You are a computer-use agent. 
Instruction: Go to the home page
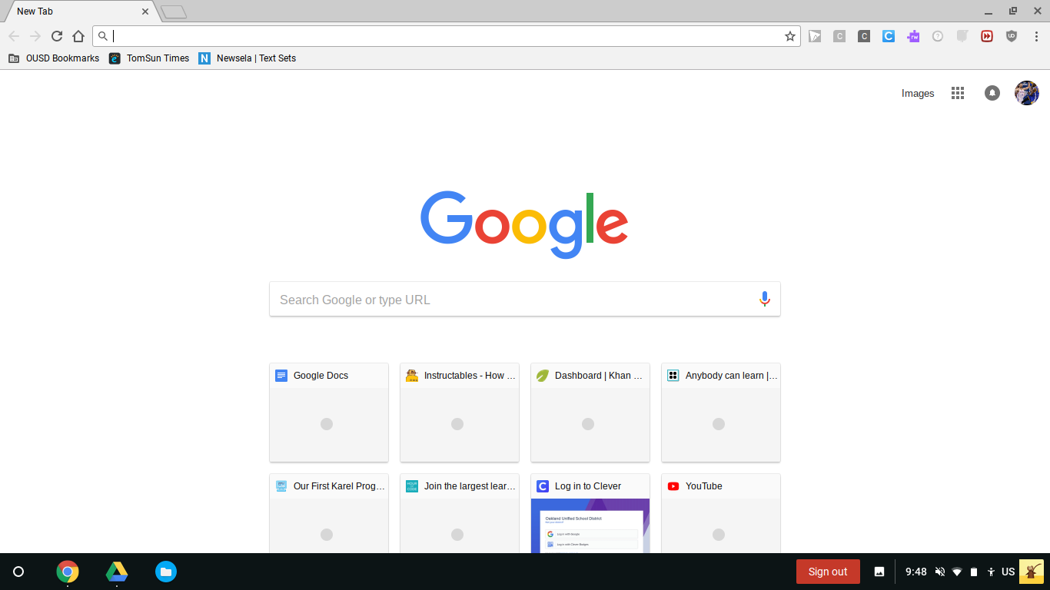pos(78,36)
